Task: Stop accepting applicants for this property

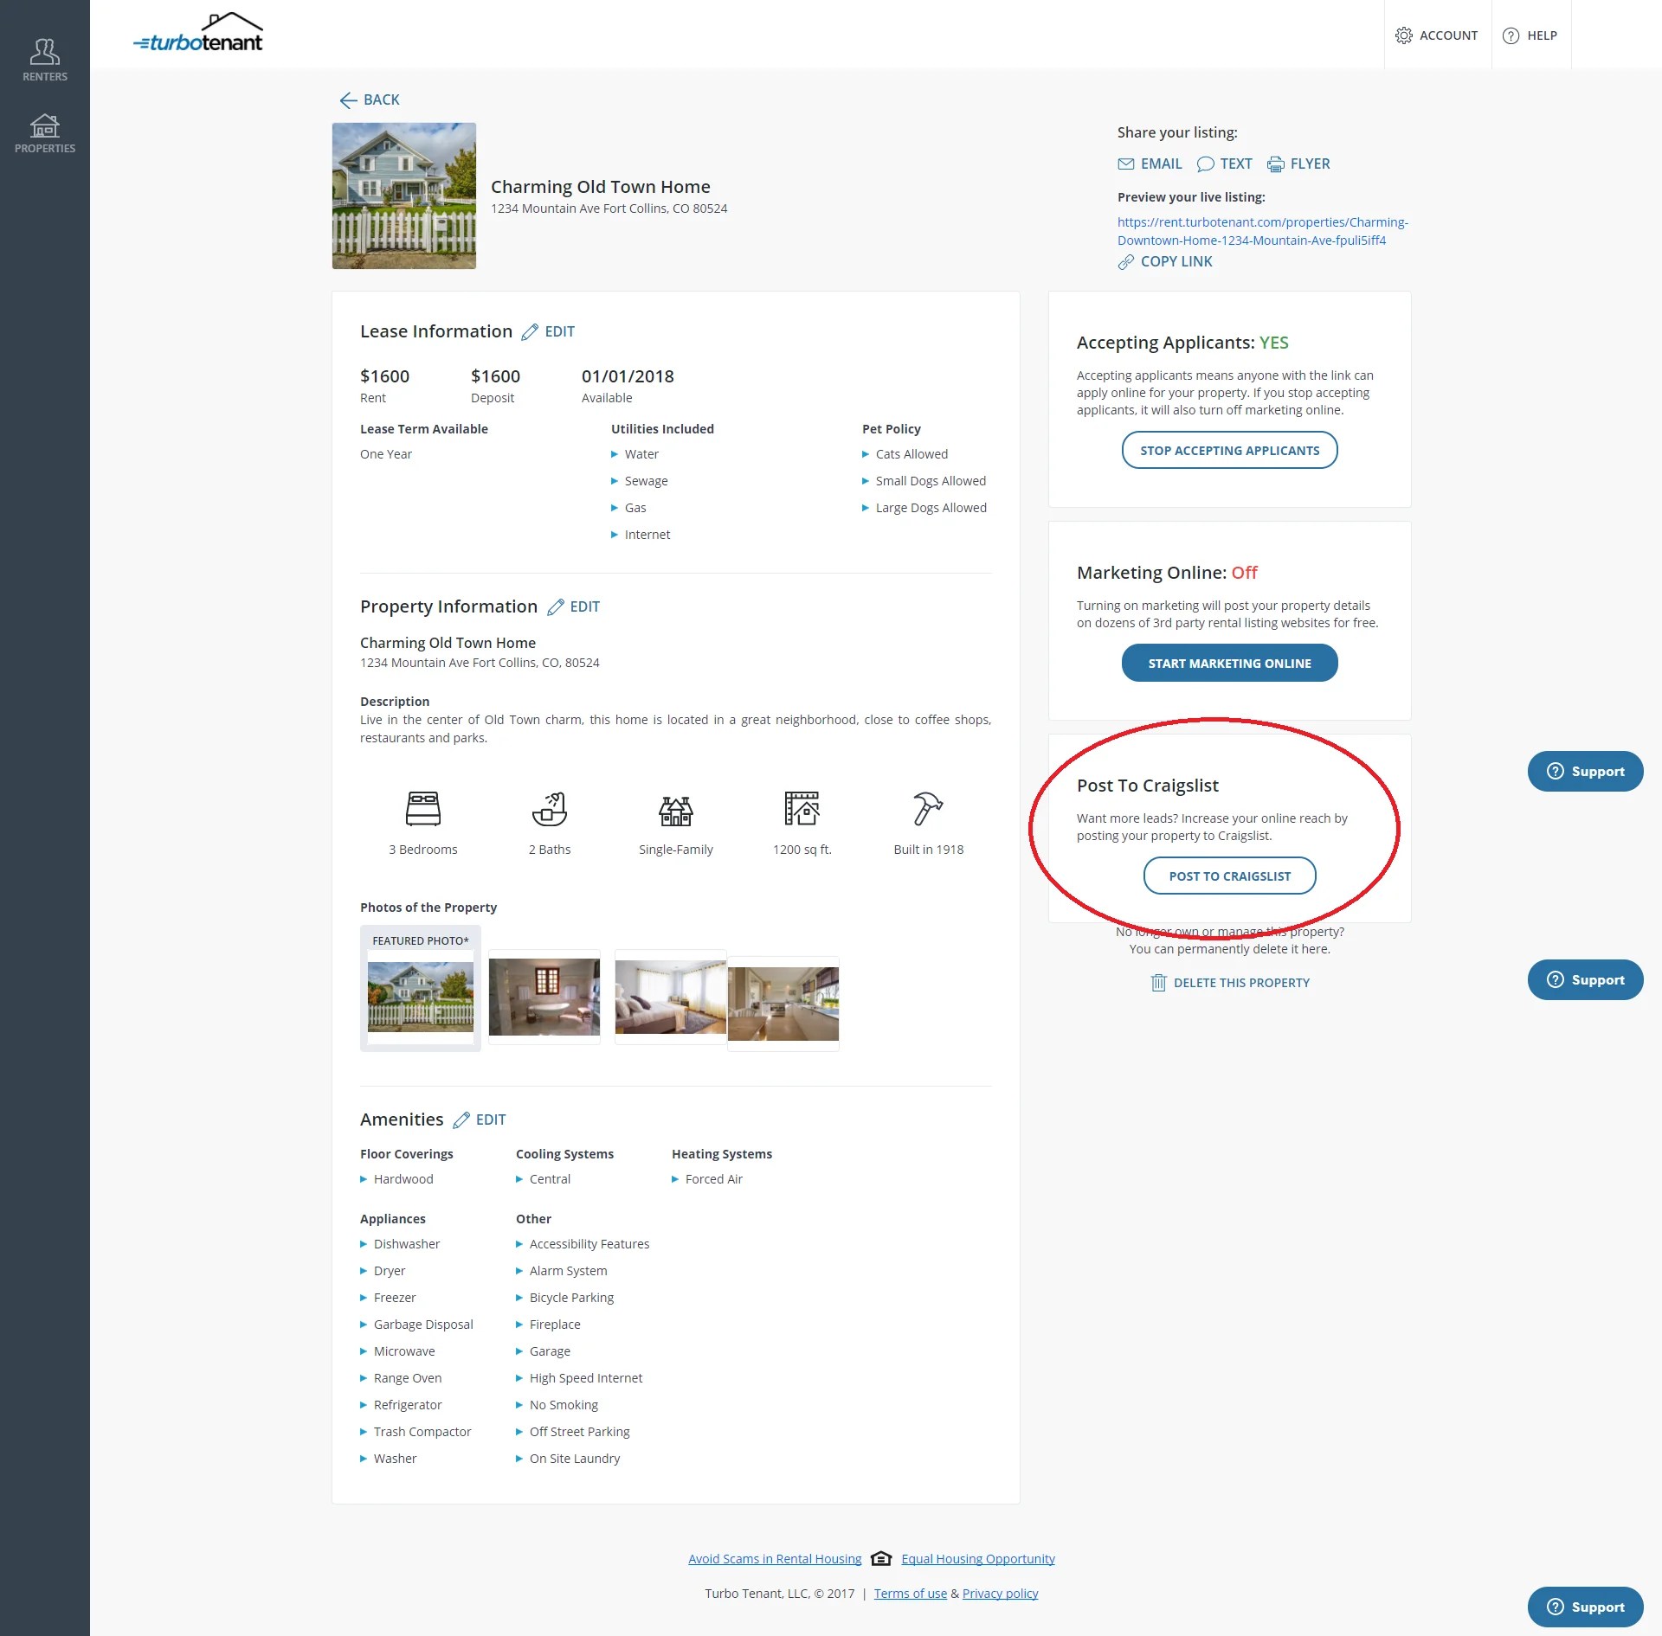Action: click(1228, 451)
